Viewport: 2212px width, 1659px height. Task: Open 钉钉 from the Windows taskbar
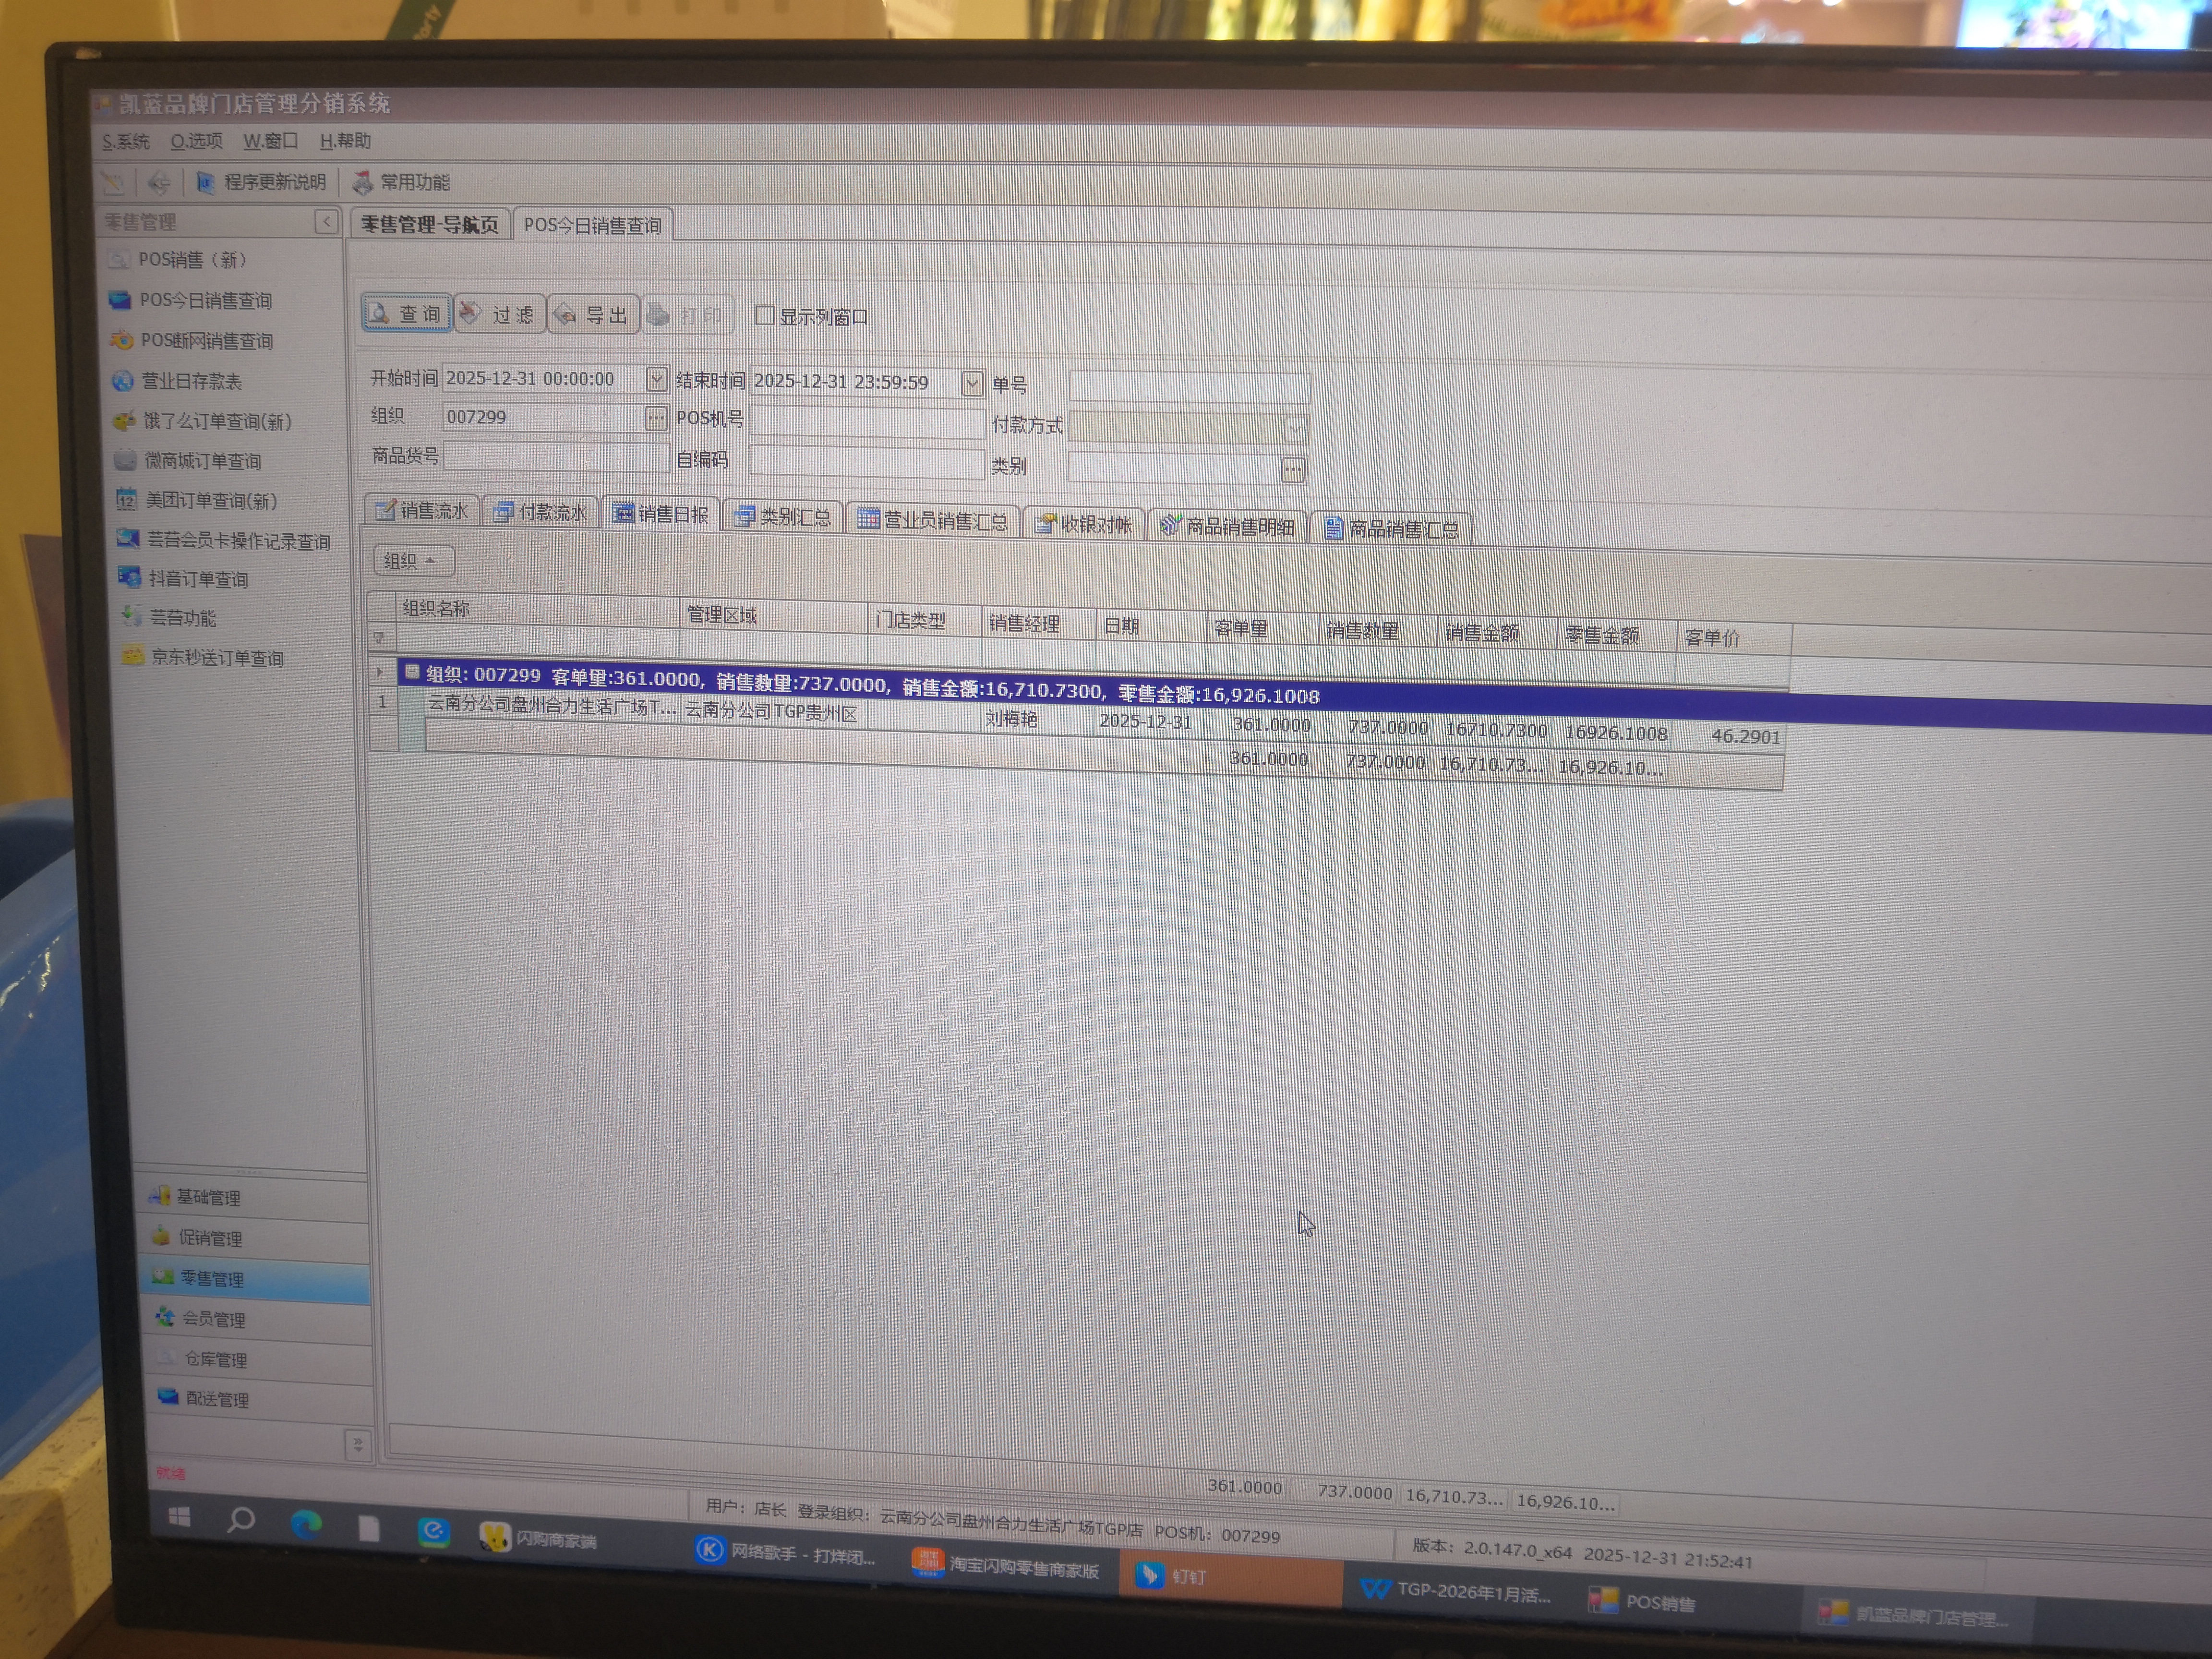click(x=1172, y=1576)
